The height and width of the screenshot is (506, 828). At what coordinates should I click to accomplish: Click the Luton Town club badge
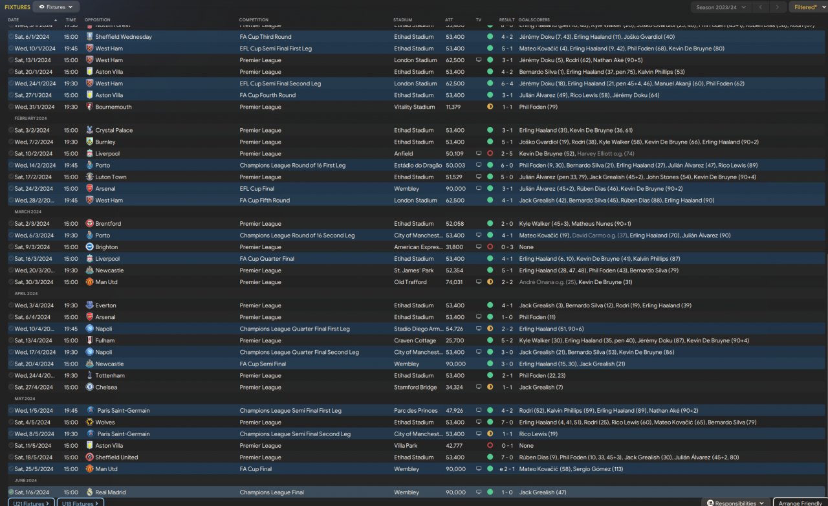(x=89, y=177)
